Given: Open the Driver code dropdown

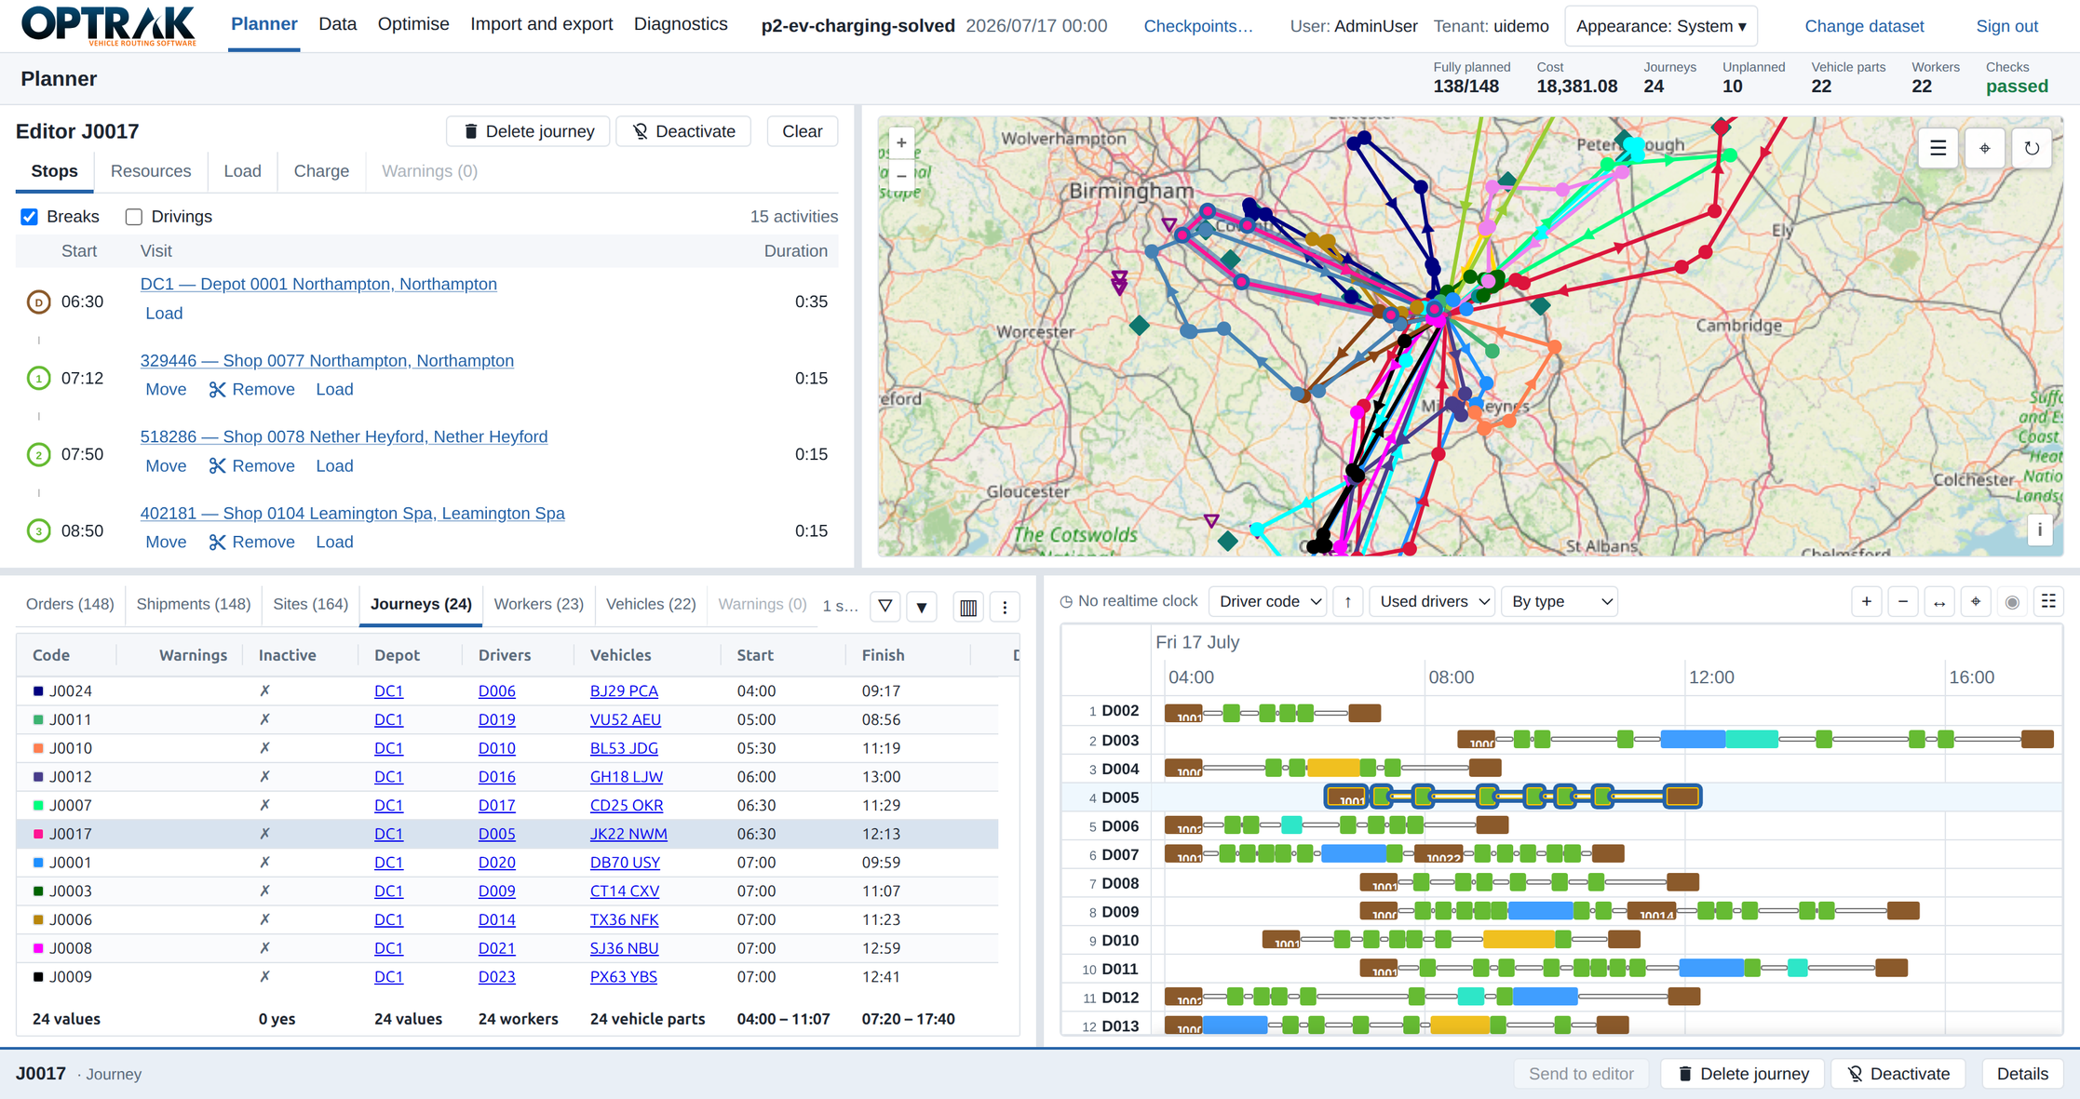Looking at the screenshot, I should [1268, 602].
